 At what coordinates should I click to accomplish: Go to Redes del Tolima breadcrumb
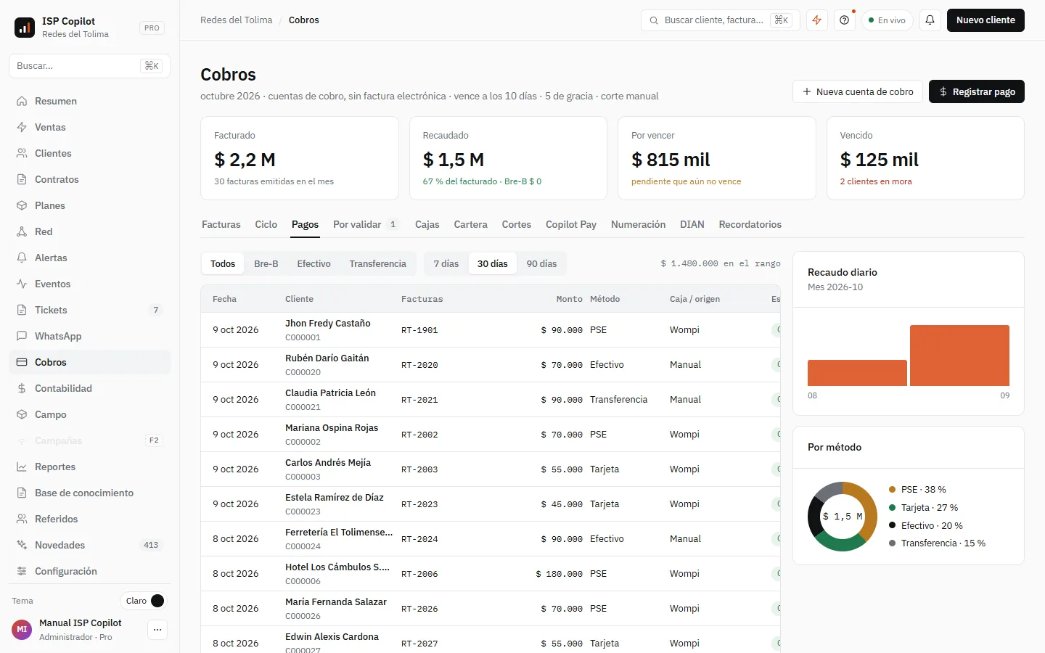click(237, 20)
